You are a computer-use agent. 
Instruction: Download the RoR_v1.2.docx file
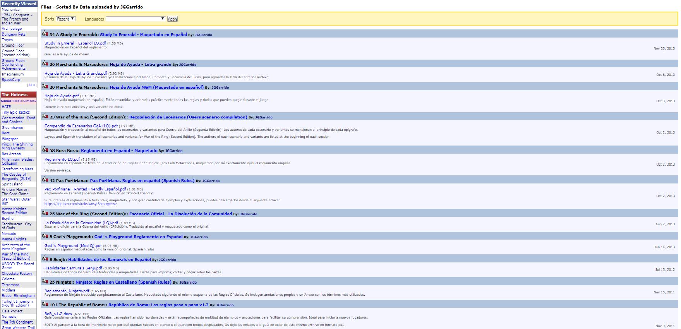pos(58,314)
